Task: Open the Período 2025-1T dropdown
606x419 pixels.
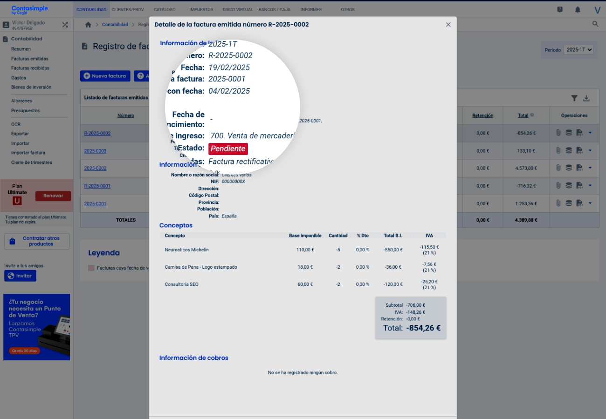Action: coord(578,49)
